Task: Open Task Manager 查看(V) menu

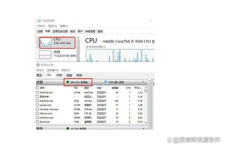Action: pyautogui.click(x=64, y=26)
